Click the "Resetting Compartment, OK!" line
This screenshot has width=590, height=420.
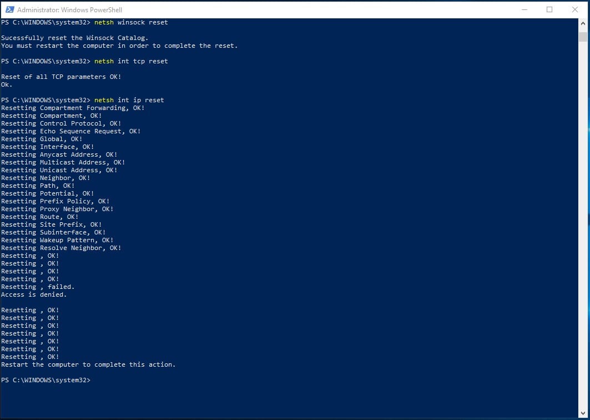[51, 116]
